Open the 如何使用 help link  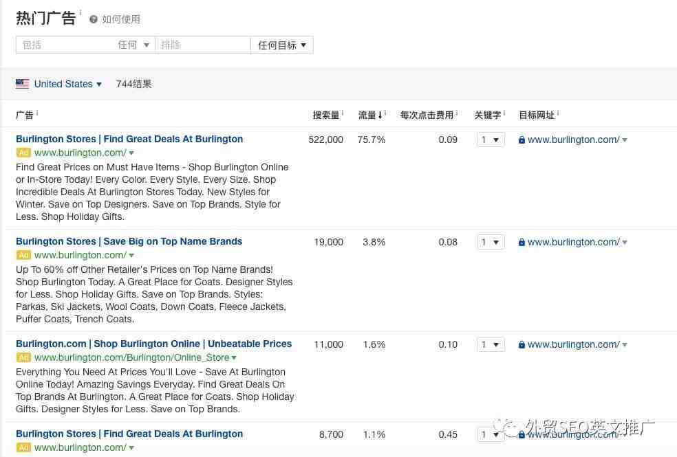121,19
